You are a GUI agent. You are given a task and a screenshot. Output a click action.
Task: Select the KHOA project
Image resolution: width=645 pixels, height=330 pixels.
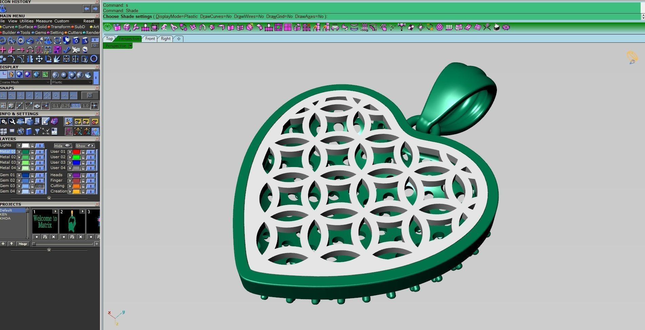point(5,218)
